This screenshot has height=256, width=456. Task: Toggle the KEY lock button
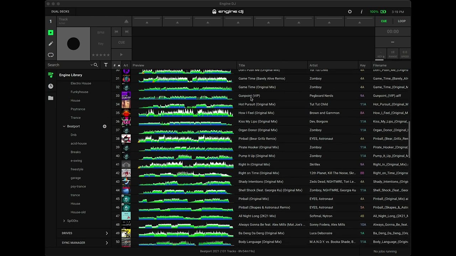click(x=381, y=54)
